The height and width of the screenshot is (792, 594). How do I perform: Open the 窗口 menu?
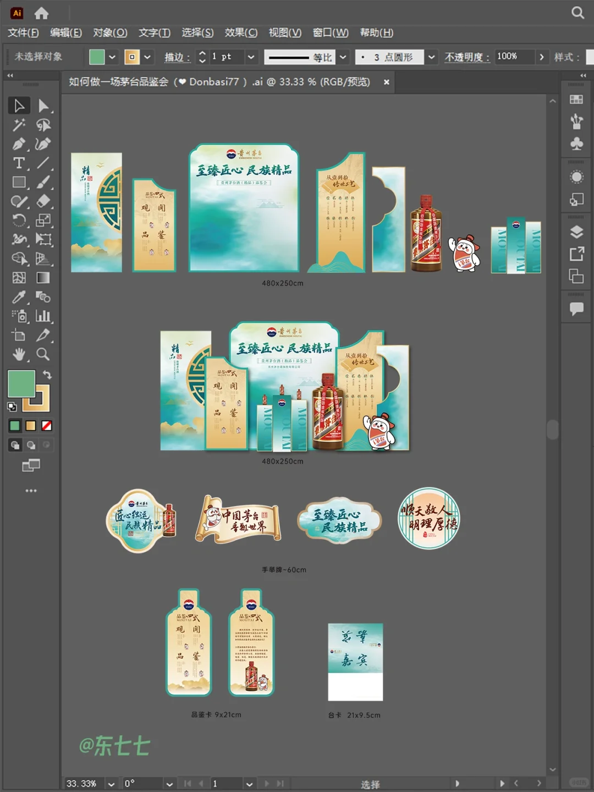331,32
